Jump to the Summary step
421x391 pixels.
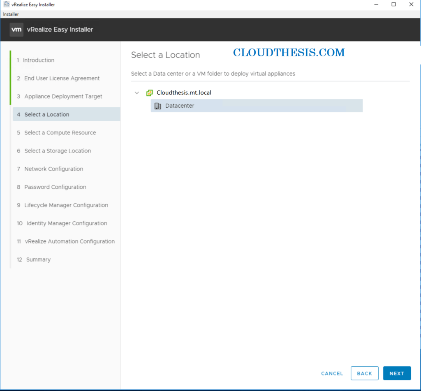pyautogui.click(x=38, y=259)
